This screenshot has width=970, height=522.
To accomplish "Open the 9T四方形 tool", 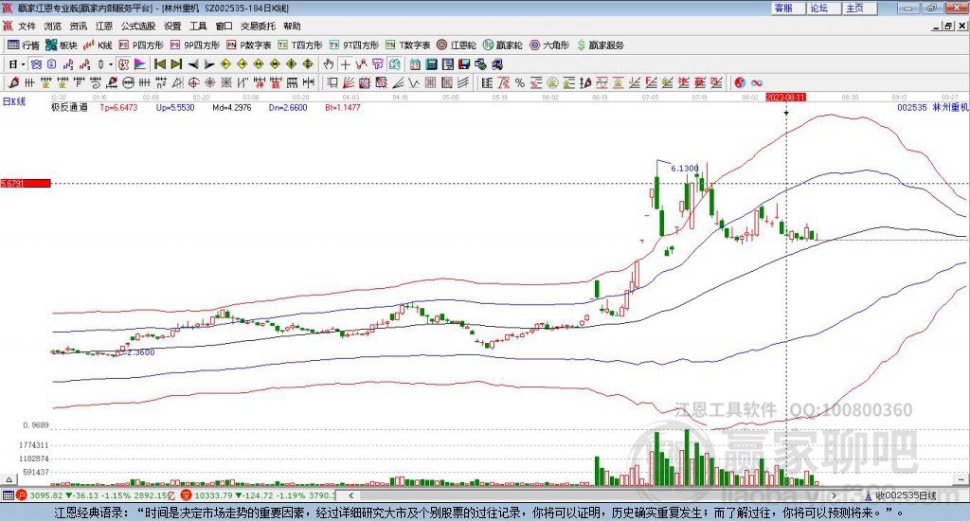I will [354, 45].
